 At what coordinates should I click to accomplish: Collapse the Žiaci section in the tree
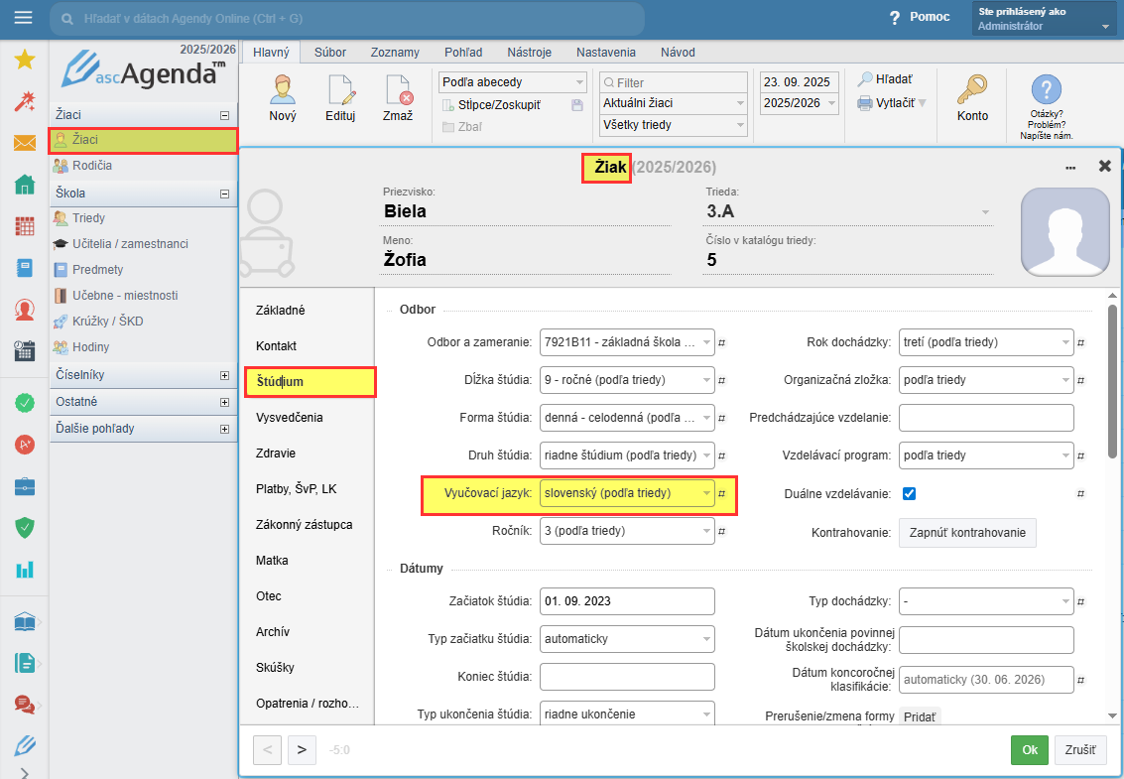pyautogui.click(x=224, y=115)
